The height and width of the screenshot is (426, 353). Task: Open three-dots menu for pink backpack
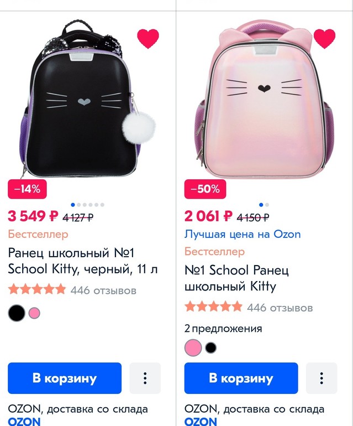coord(322,378)
